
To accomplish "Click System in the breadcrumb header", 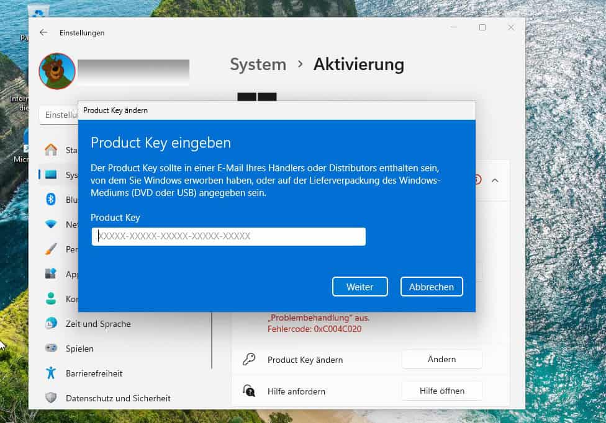I will tap(258, 65).
